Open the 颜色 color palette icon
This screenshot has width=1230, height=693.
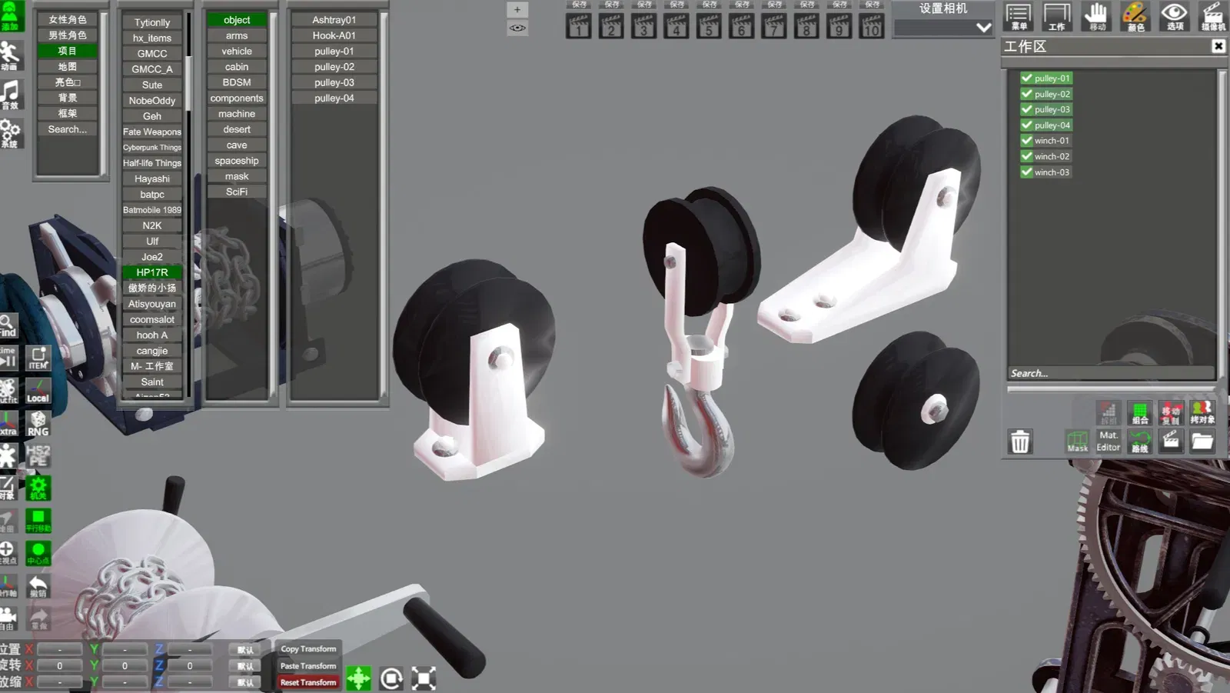click(x=1135, y=16)
